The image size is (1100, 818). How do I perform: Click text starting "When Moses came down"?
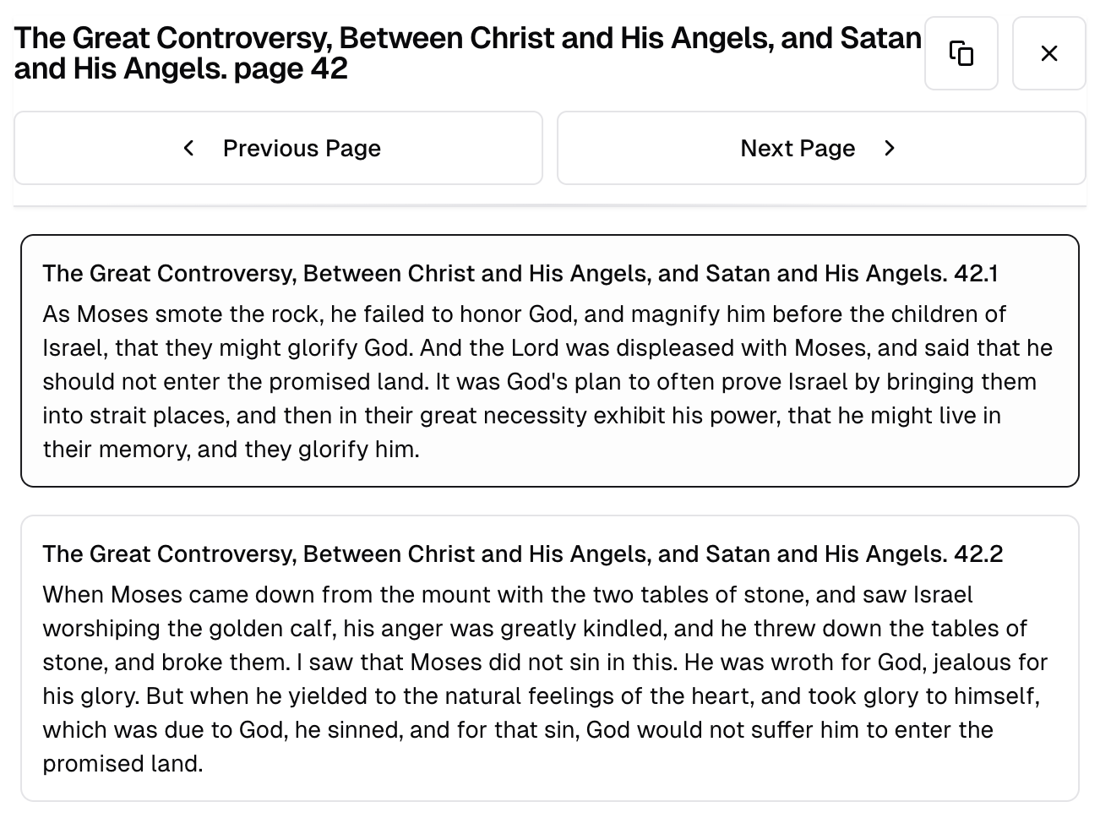click(507, 595)
